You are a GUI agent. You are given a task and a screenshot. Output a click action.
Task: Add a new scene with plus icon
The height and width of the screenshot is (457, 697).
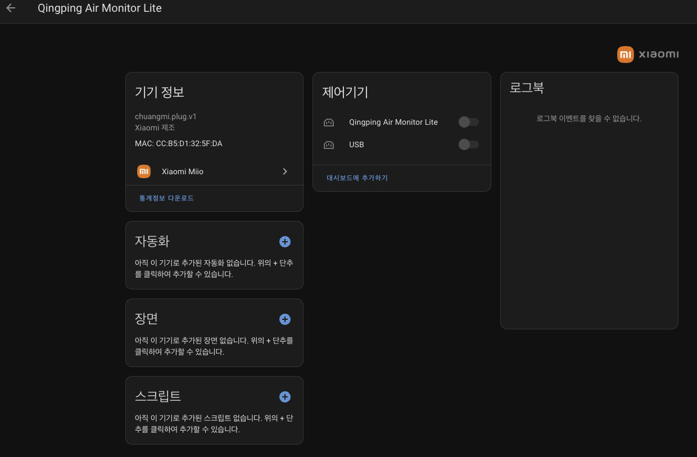click(285, 319)
